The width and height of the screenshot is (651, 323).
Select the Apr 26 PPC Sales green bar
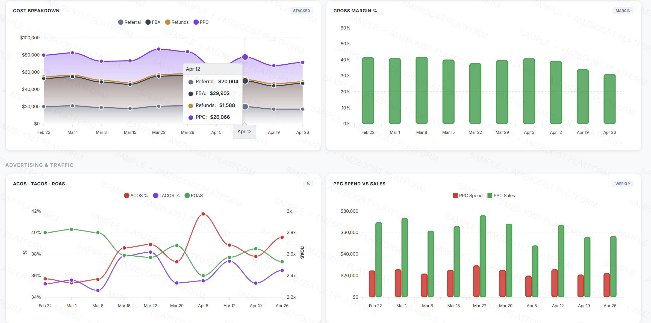point(613,266)
